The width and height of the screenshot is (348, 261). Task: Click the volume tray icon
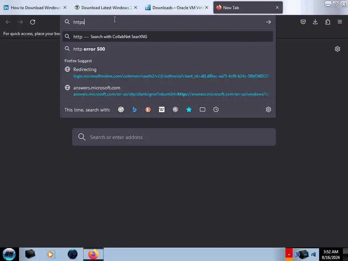coord(314,255)
